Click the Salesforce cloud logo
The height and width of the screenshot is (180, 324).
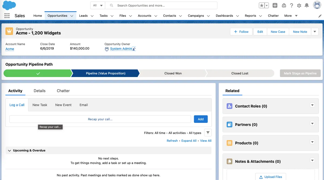tap(9, 5)
